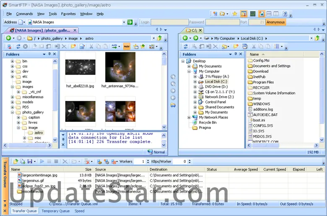Expand the miscellaneous folder in remote tree
The width and height of the screenshot is (327, 216).
click(x=12, y=97)
